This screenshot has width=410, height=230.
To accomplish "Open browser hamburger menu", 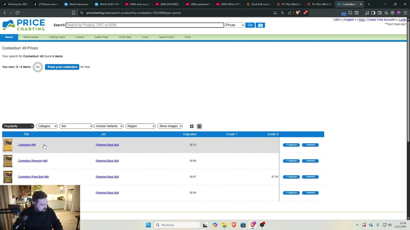I will [x=405, y=13].
